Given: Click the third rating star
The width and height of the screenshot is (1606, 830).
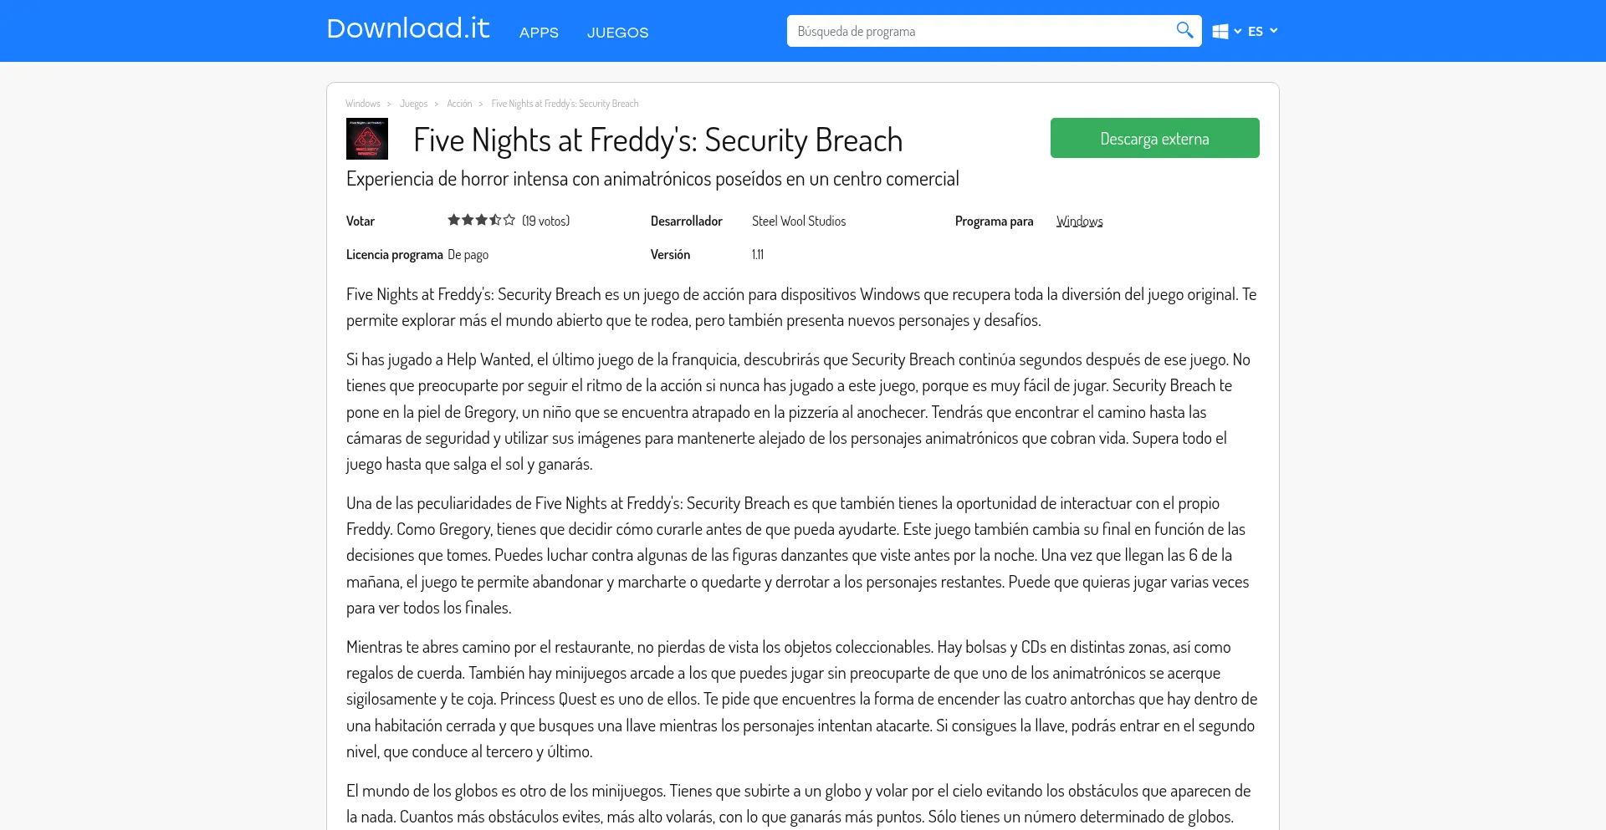Looking at the screenshot, I should pyautogui.click(x=482, y=220).
